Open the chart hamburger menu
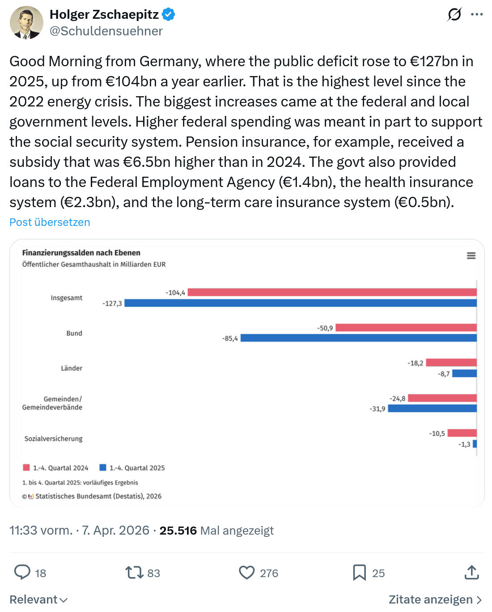This screenshot has height=612, width=492. pos(471,255)
